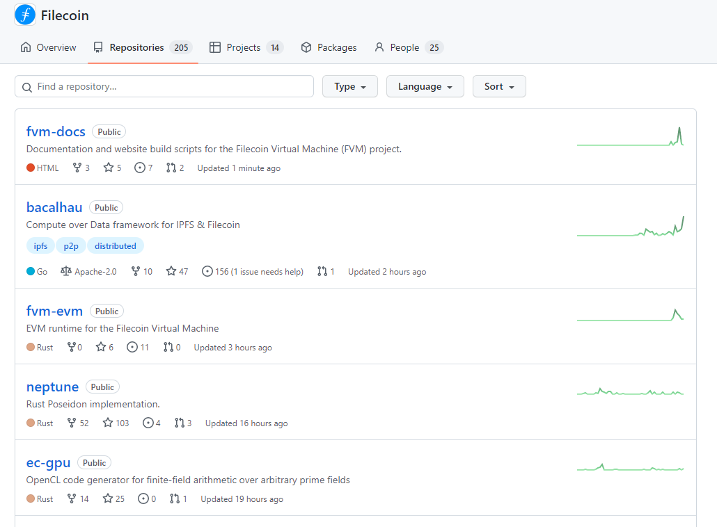Click the Repositories count badge 205
Screen dimensions: 717x527
click(181, 47)
